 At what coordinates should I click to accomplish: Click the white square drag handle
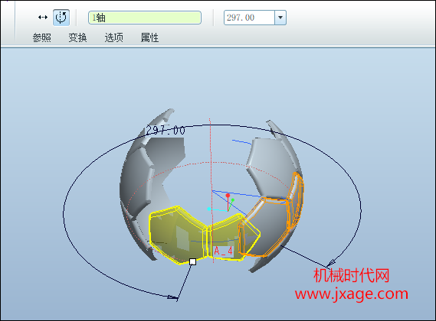192,261
